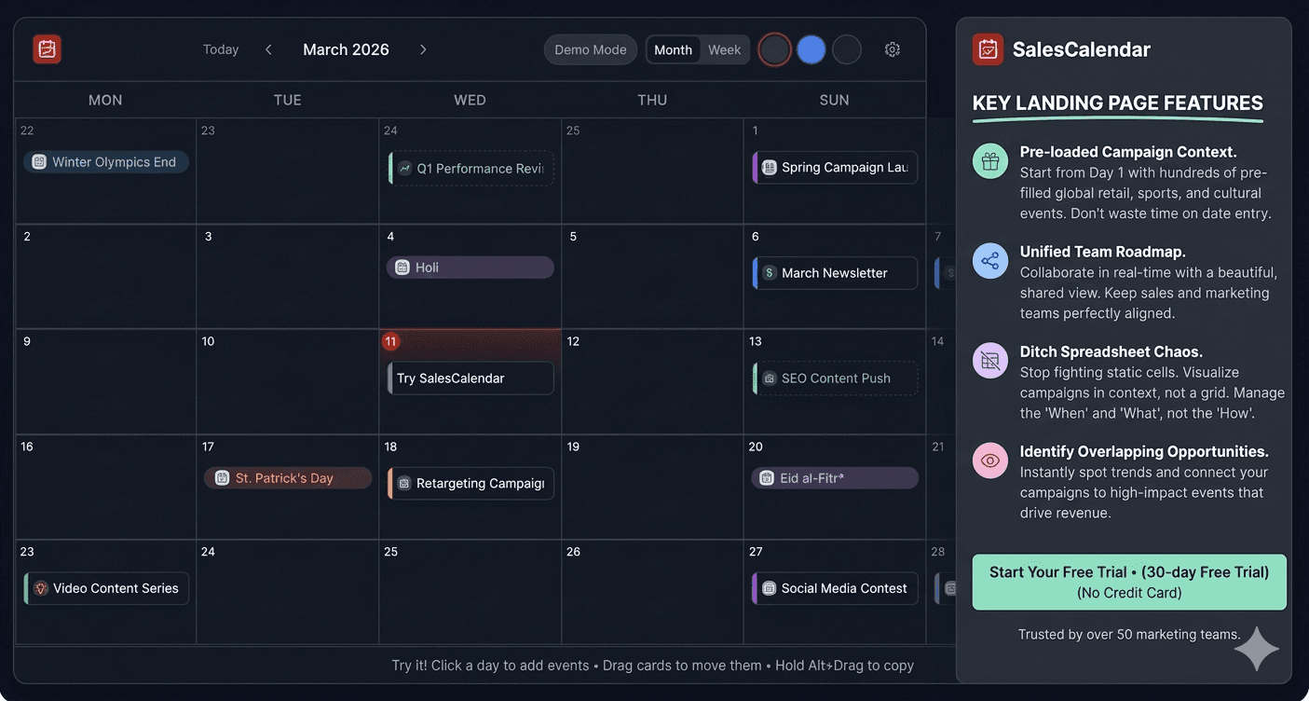Image resolution: width=1309 pixels, height=701 pixels.
Task: Click the Holi event pill
Action: click(470, 268)
